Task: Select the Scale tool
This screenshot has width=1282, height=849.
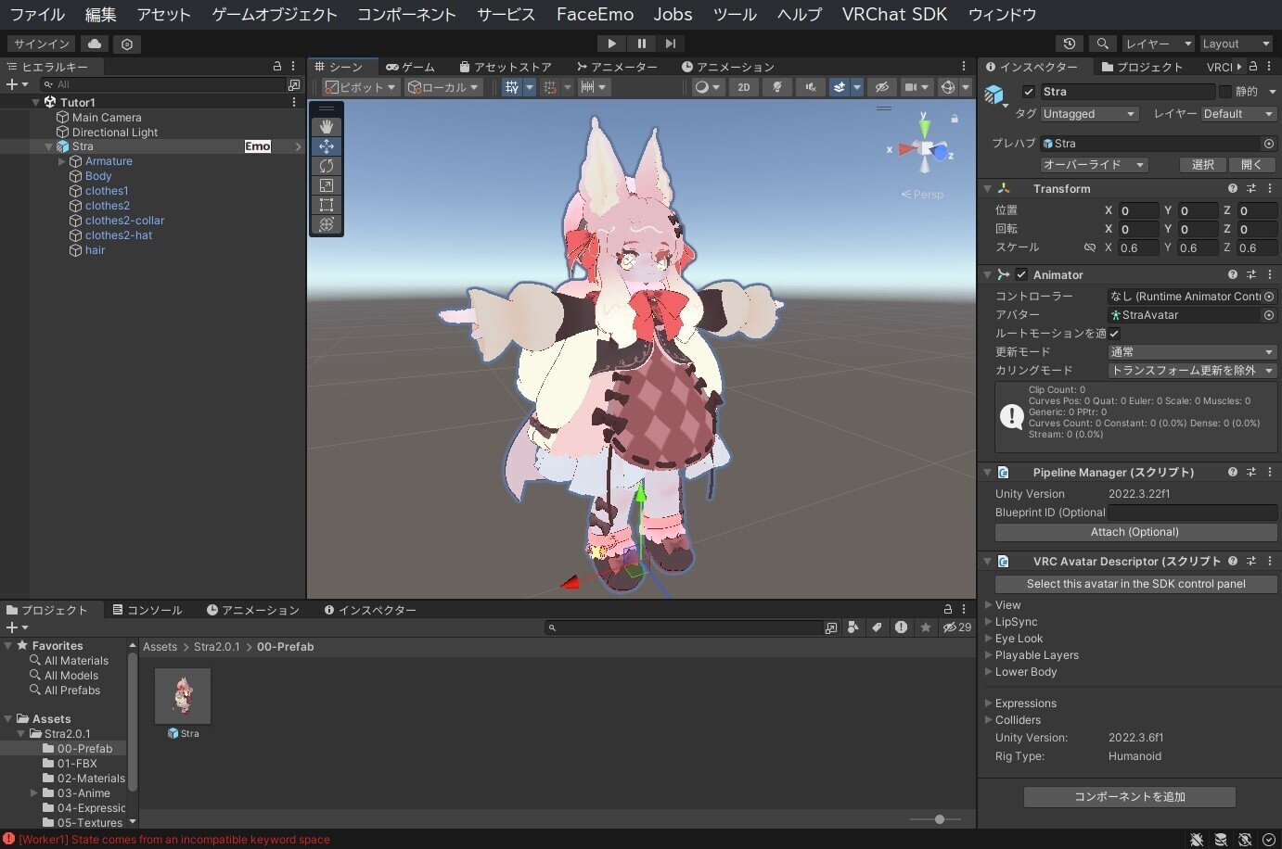Action: (x=327, y=185)
